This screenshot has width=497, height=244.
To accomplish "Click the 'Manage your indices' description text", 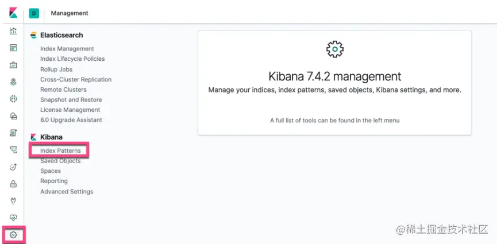I will pos(335,90).
